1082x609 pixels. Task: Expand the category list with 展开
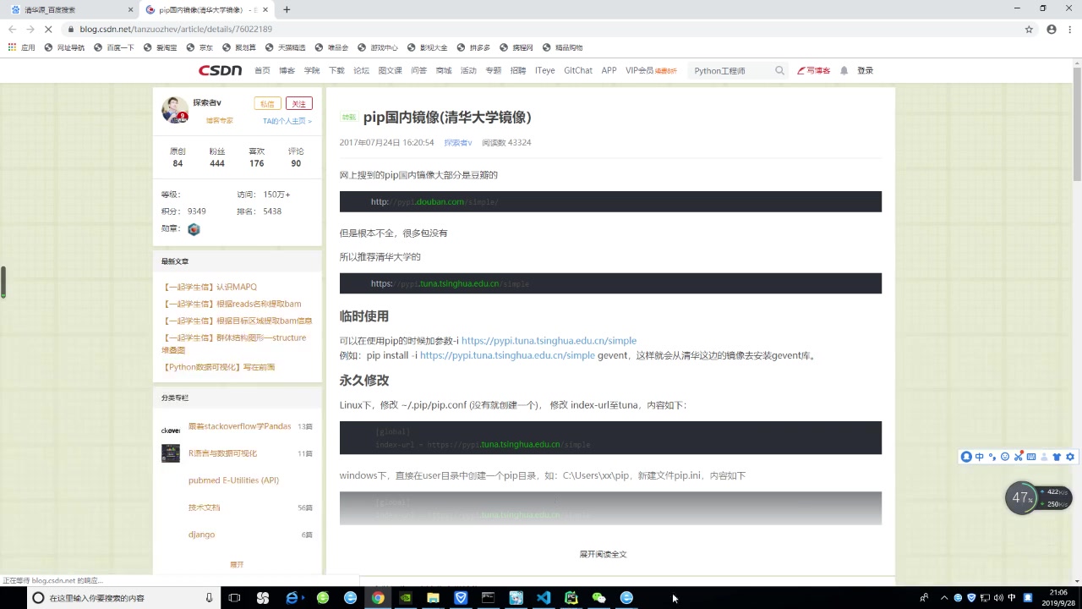(x=237, y=564)
